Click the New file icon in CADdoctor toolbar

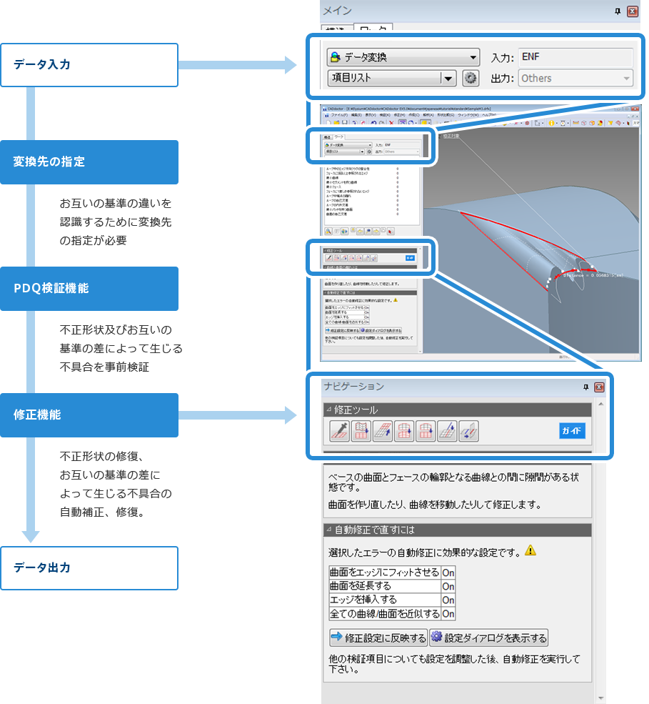(x=328, y=122)
